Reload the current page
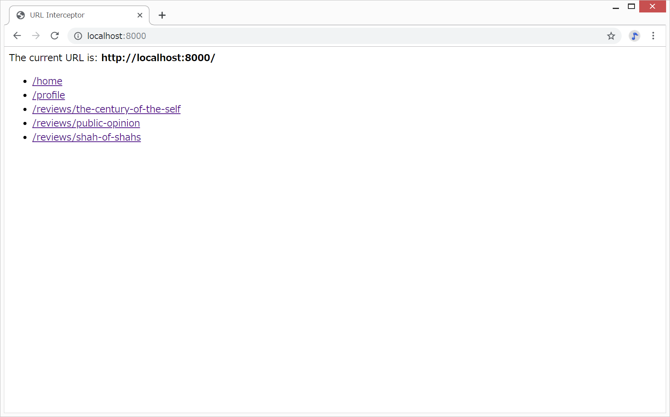Screen dimensions: 670x417 pyautogui.click(x=55, y=36)
